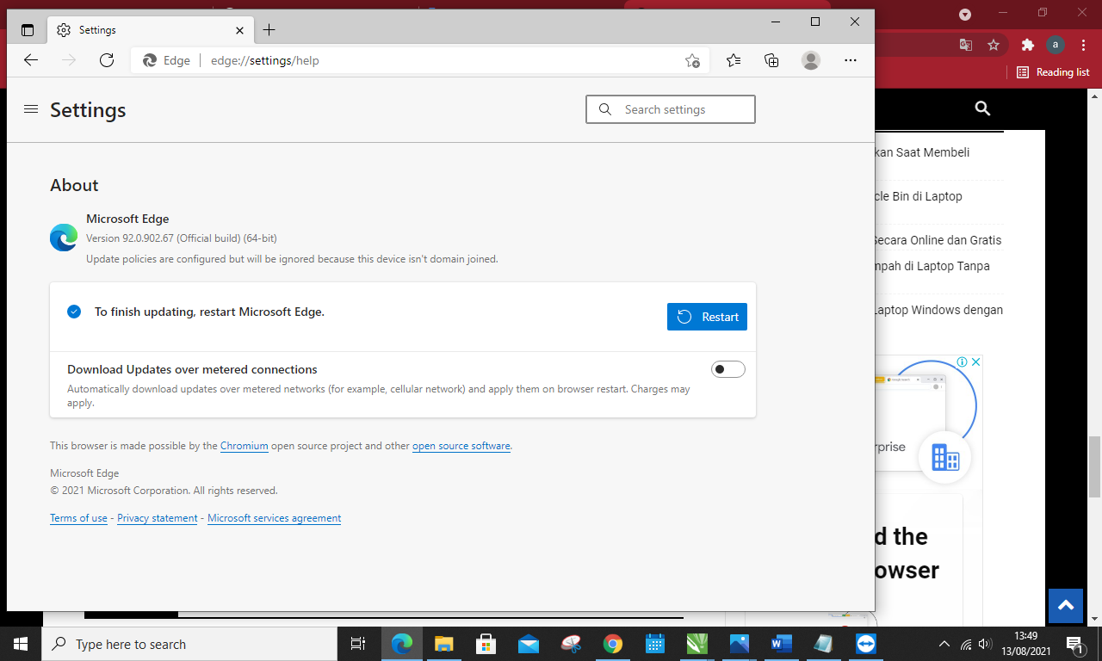Open Snipping Tool from the taskbar
The width and height of the screenshot is (1102, 661).
click(x=570, y=644)
